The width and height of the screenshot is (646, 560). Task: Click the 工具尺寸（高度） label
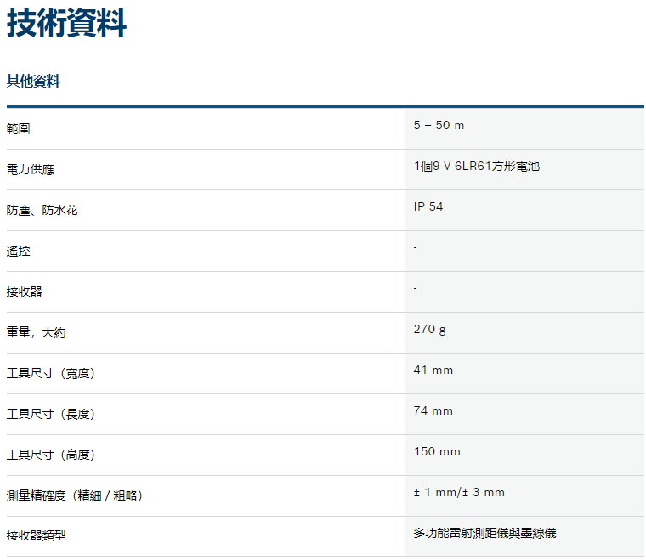(51, 455)
